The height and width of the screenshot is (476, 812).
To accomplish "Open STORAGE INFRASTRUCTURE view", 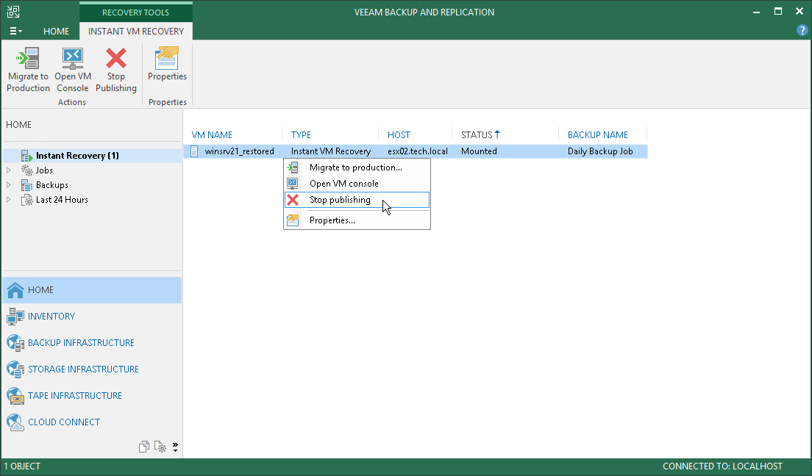I will (83, 369).
